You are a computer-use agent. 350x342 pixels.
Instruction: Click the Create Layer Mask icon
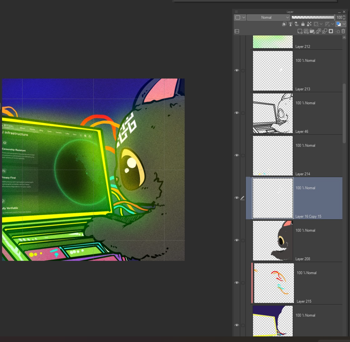coord(331,31)
